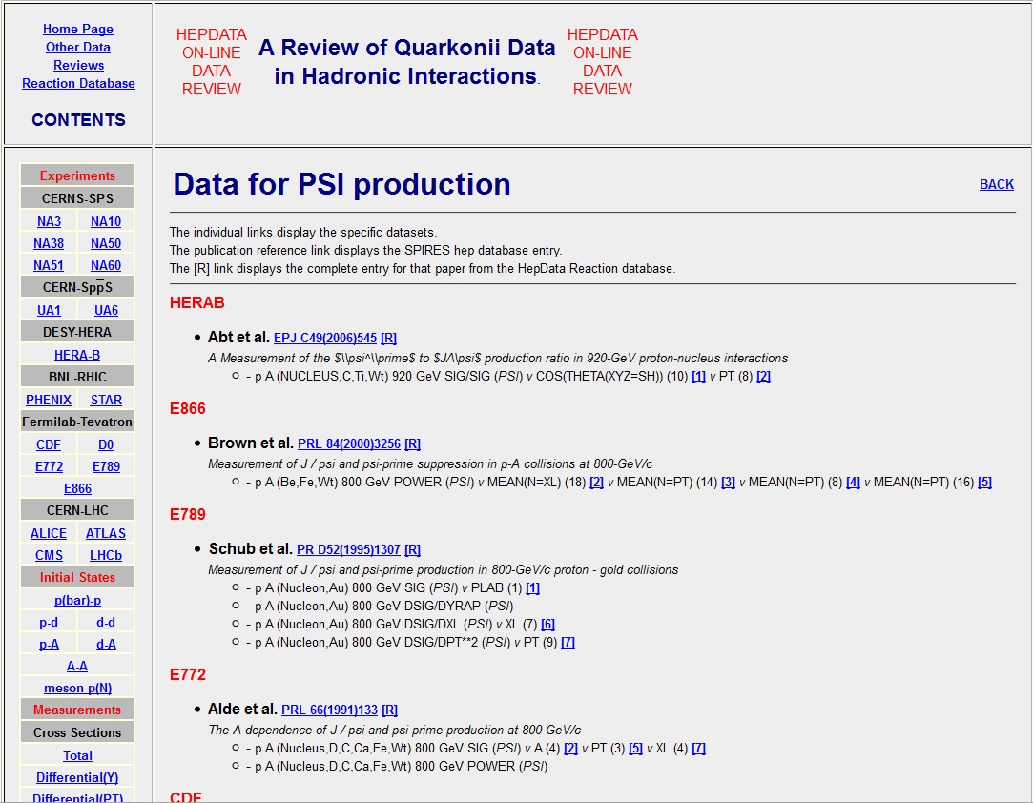Select the LHCb experiment link

(106, 556)
